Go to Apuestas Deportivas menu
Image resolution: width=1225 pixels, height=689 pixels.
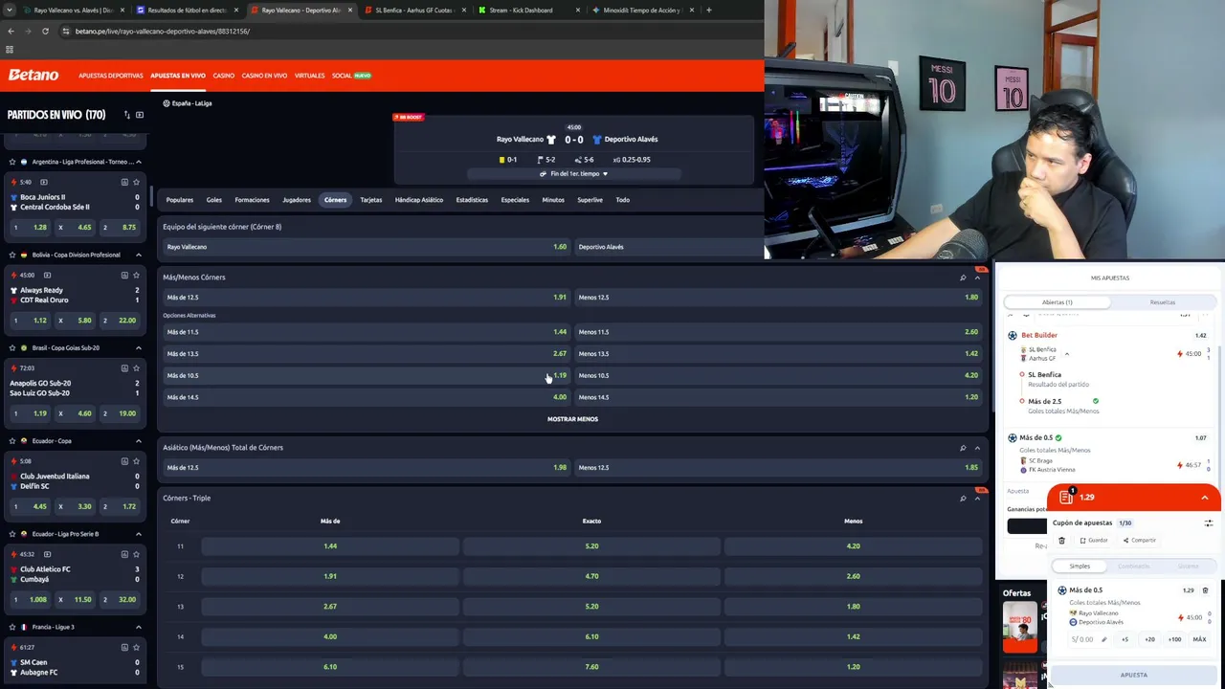pos(111,76)
